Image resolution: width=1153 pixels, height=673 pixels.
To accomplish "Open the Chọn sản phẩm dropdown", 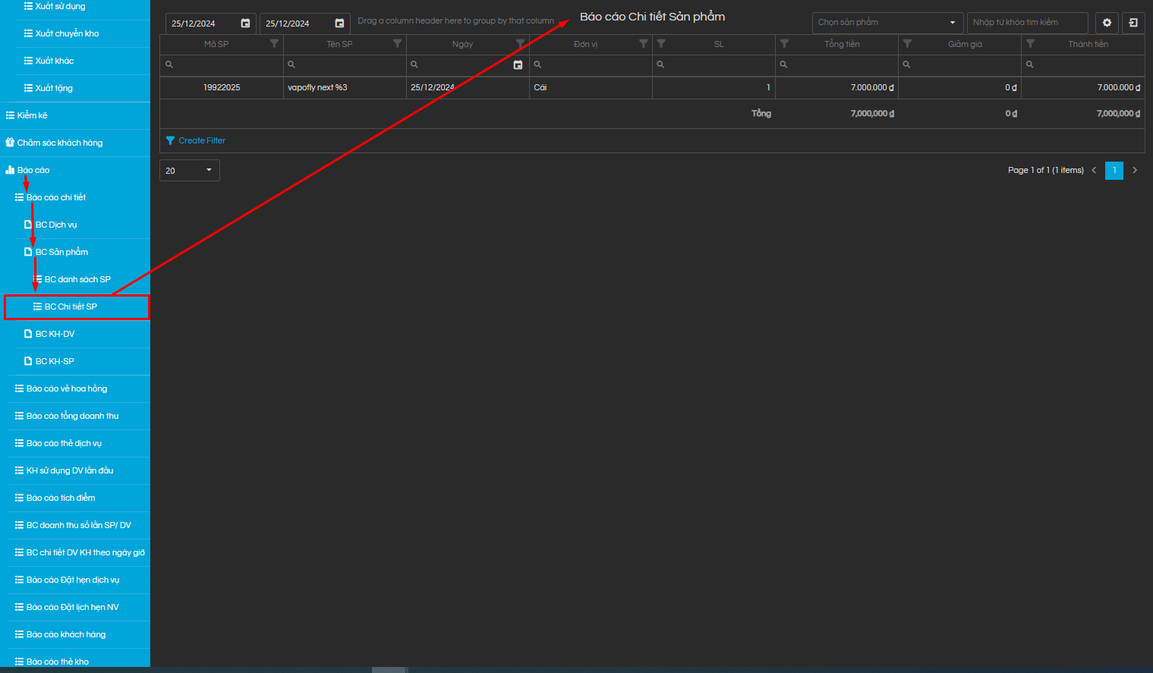I will 887,23.
